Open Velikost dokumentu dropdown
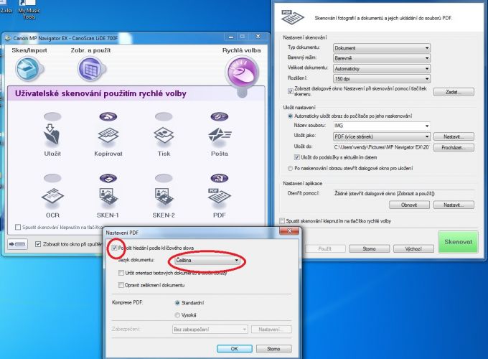This screenshot has width=488, height=359. click(x=382, y=68)
